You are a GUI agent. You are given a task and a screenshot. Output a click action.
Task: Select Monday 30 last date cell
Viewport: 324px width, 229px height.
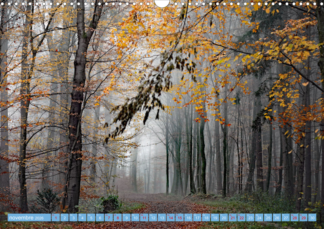312,218
